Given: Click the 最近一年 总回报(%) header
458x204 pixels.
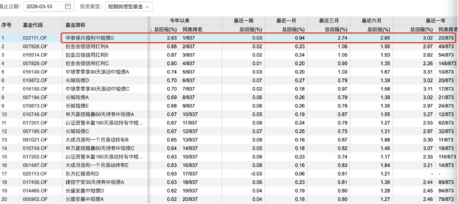Looking at the screenshot, I should (421, 30).
